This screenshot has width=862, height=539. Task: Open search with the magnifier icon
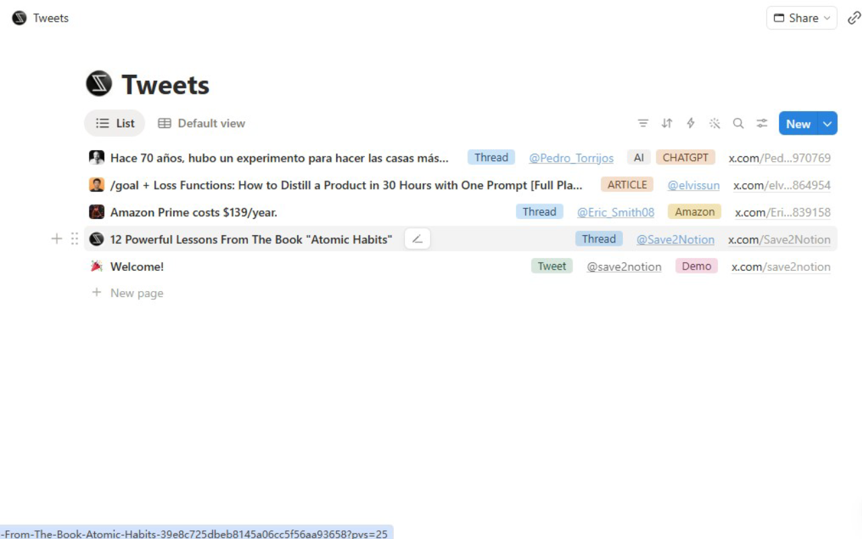(738, 123)
